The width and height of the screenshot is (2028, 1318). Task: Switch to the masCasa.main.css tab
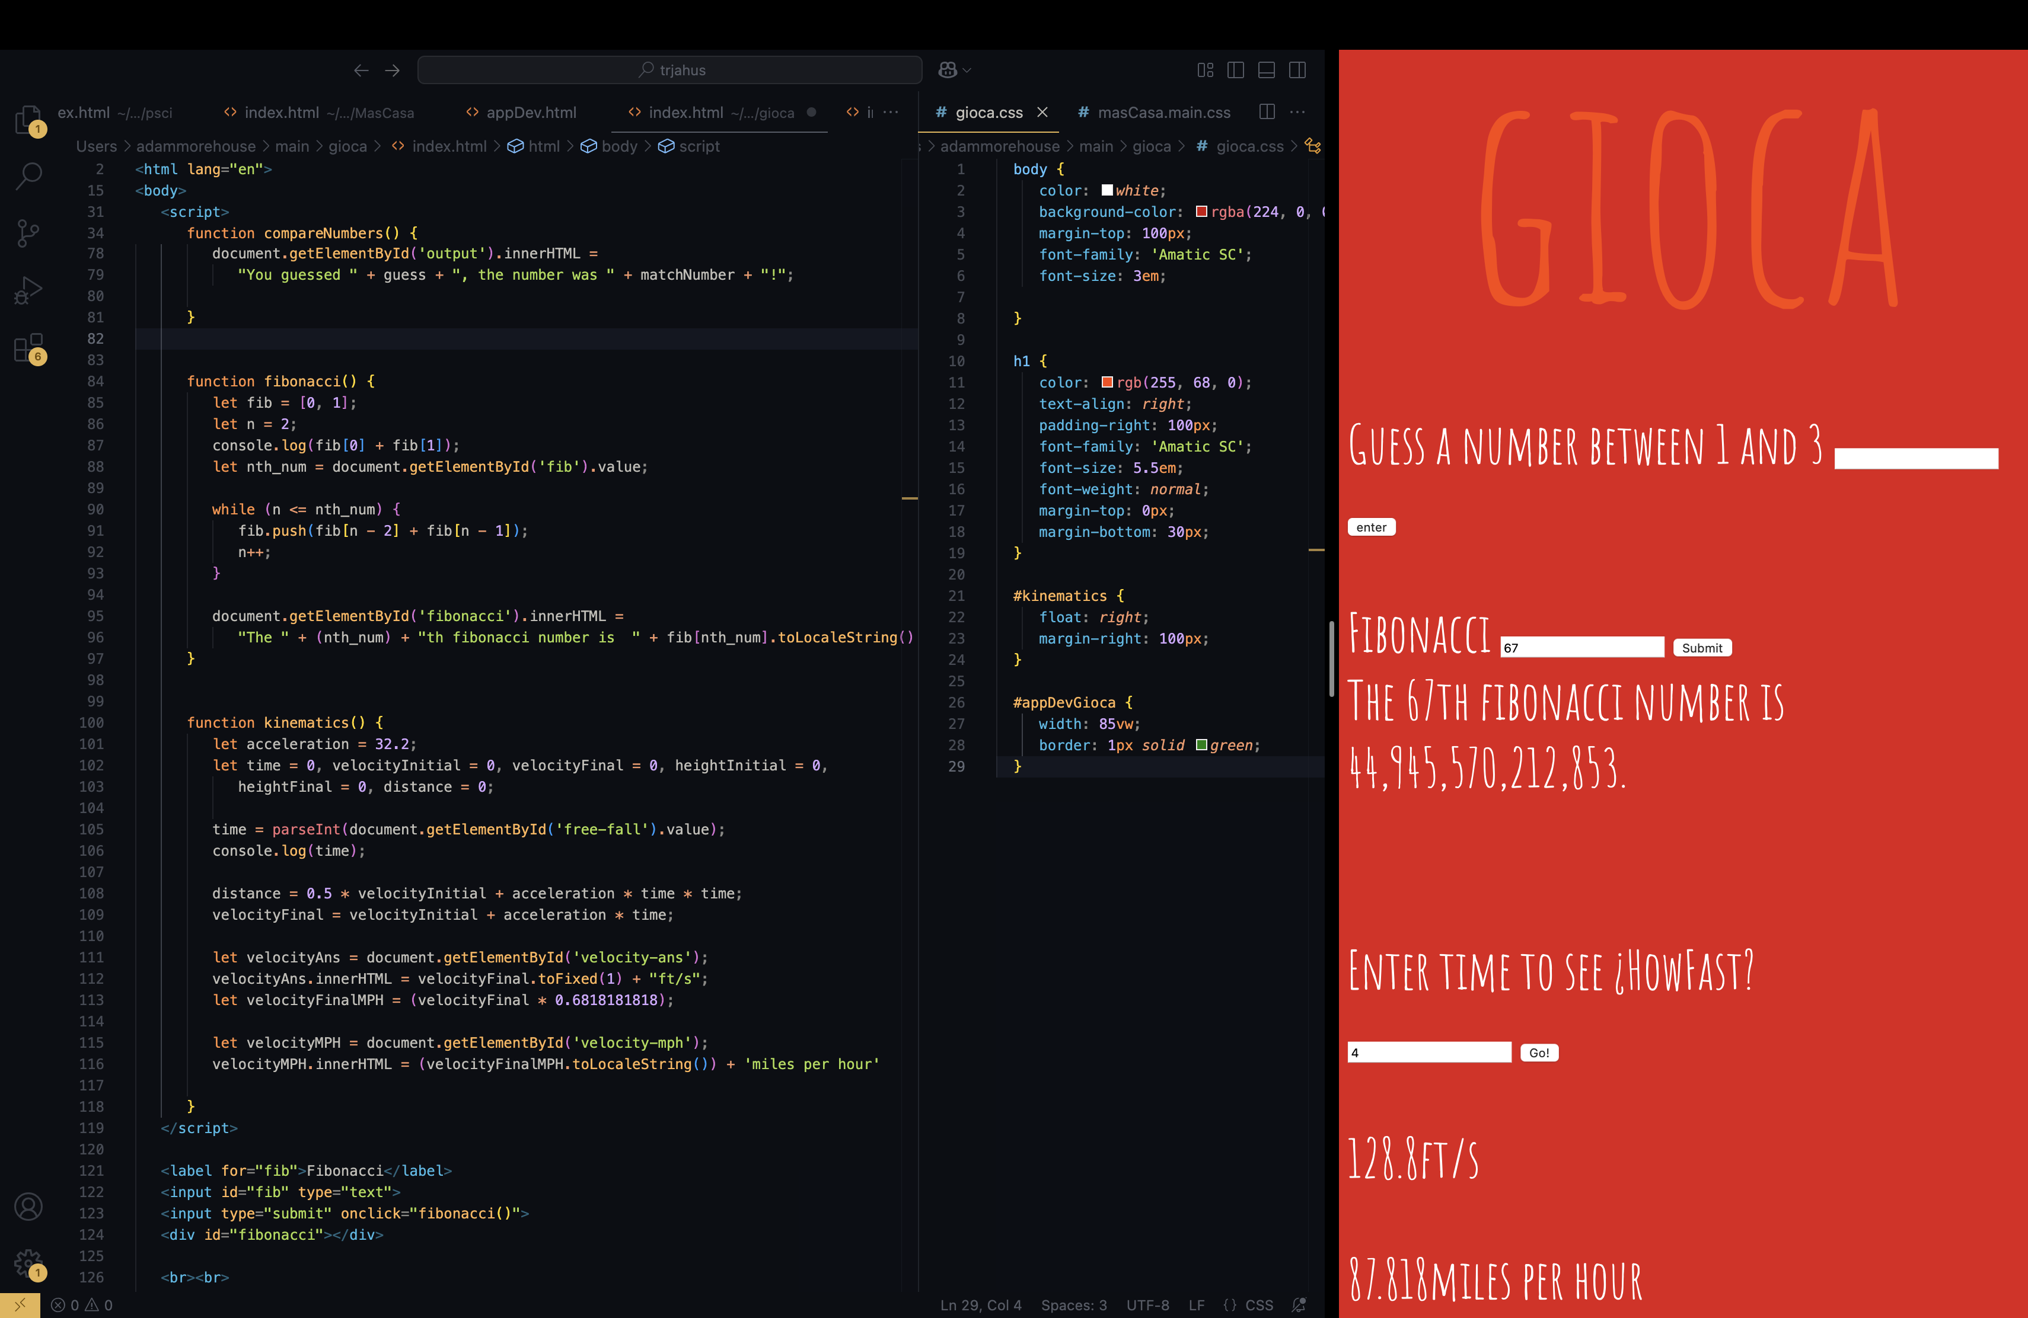1163,111
